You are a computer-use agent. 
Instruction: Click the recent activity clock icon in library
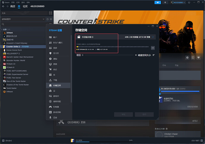pos(48,19)
